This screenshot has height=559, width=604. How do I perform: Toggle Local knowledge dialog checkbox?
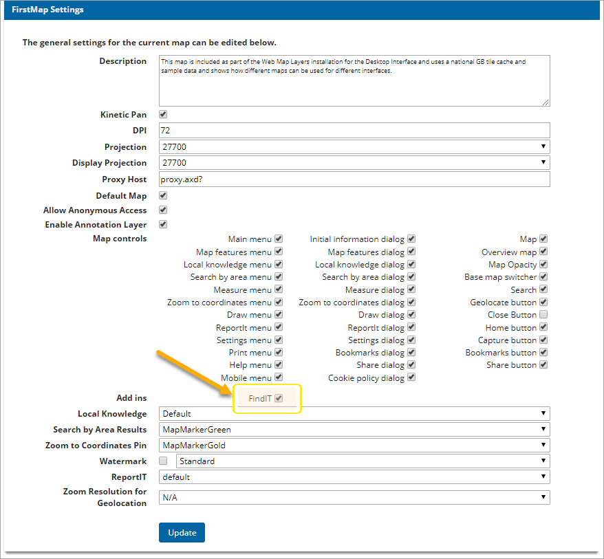pyautogui.click(x=411, y=265)
